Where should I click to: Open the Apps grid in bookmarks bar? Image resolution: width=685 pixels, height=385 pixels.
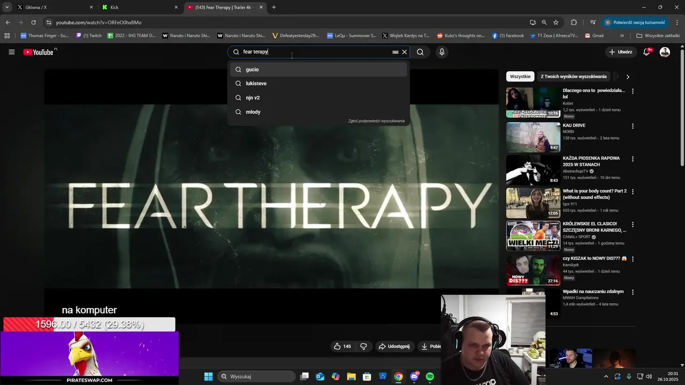7,36
